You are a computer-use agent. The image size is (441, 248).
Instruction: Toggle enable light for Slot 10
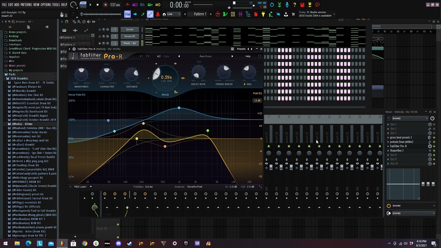[434, 164]
